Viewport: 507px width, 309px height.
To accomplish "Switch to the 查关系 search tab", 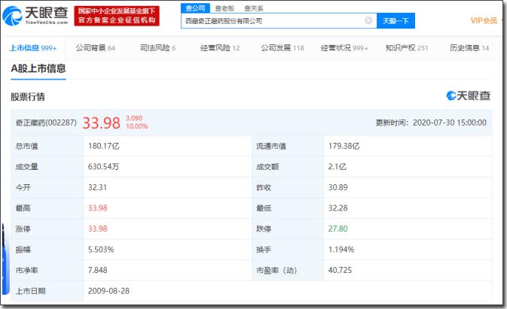I will (253, 8).
